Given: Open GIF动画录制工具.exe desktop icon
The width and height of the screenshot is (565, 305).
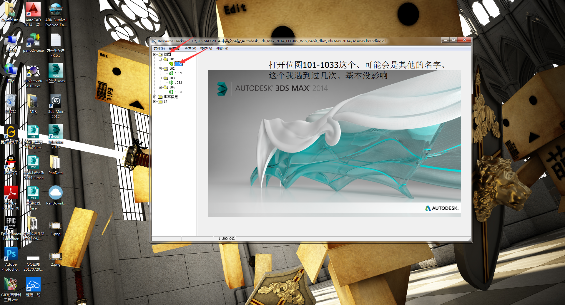Looking at the screenshot, I should click(x=11, y=290).
